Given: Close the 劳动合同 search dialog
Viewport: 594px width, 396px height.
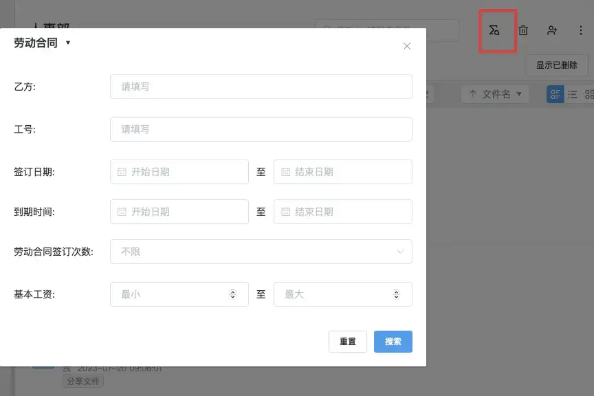Looking at the screenshot, I should 407,46.
